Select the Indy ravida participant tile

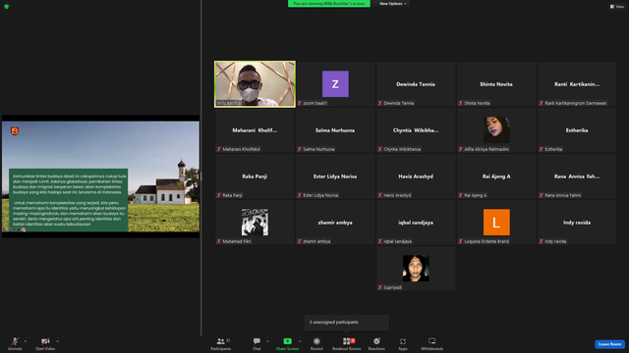(x=577, y=223)
